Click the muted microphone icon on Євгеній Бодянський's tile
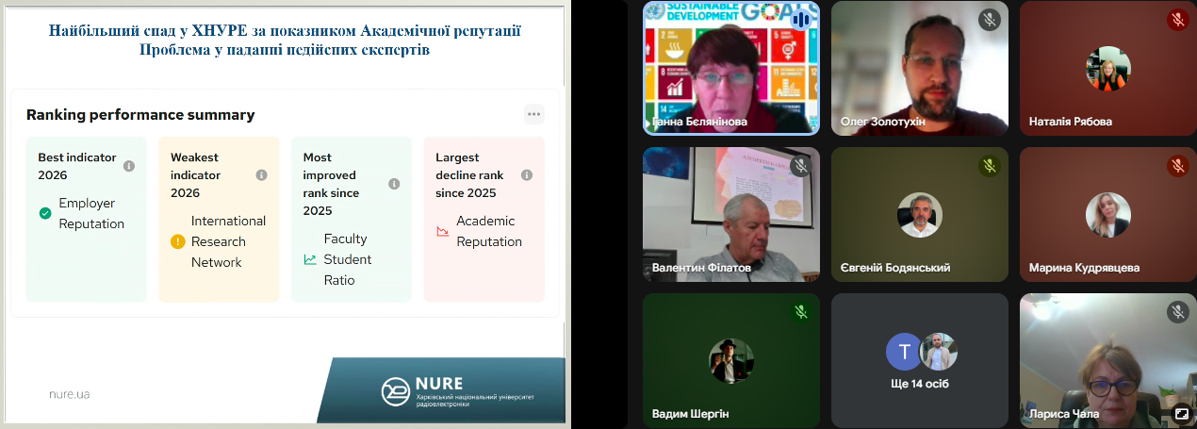Screen dimensions: 1197x429 pos(989,166)
